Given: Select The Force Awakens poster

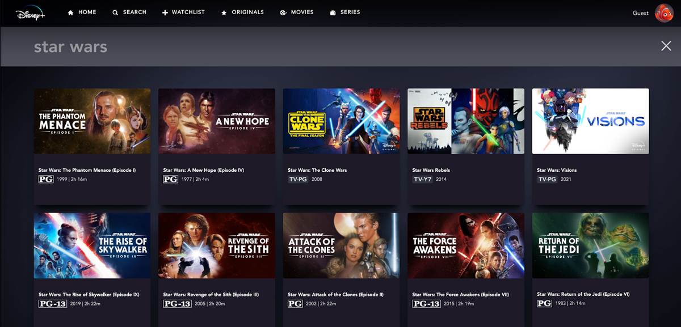Looking at the screenshot, I should [465, 245].
